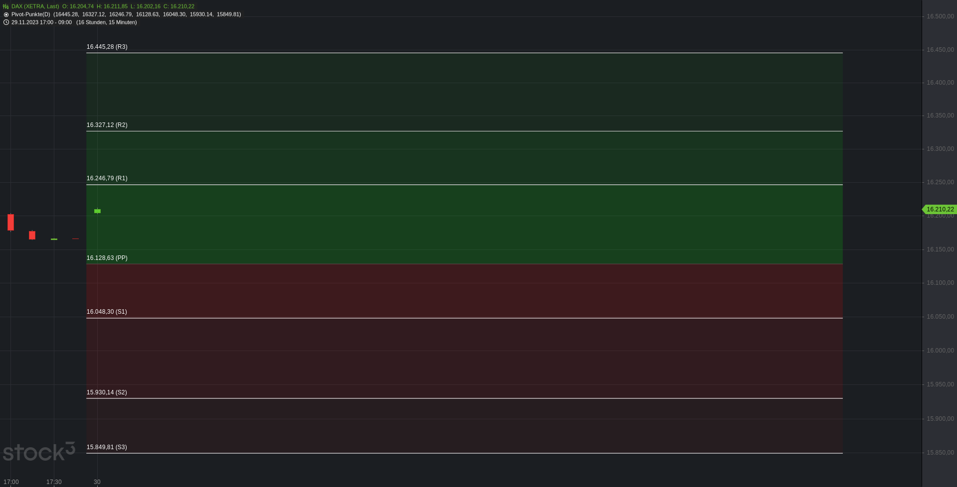Click the clock icon beside date range
Image resolution: width=957 pixels, height=487 pixels.
point(6,22)
